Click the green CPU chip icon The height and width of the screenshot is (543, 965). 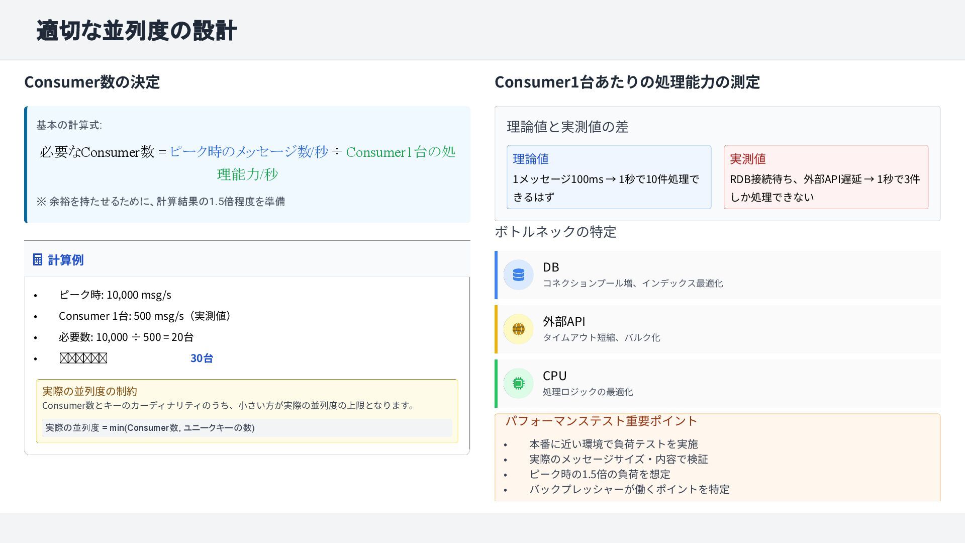(518, 384)
